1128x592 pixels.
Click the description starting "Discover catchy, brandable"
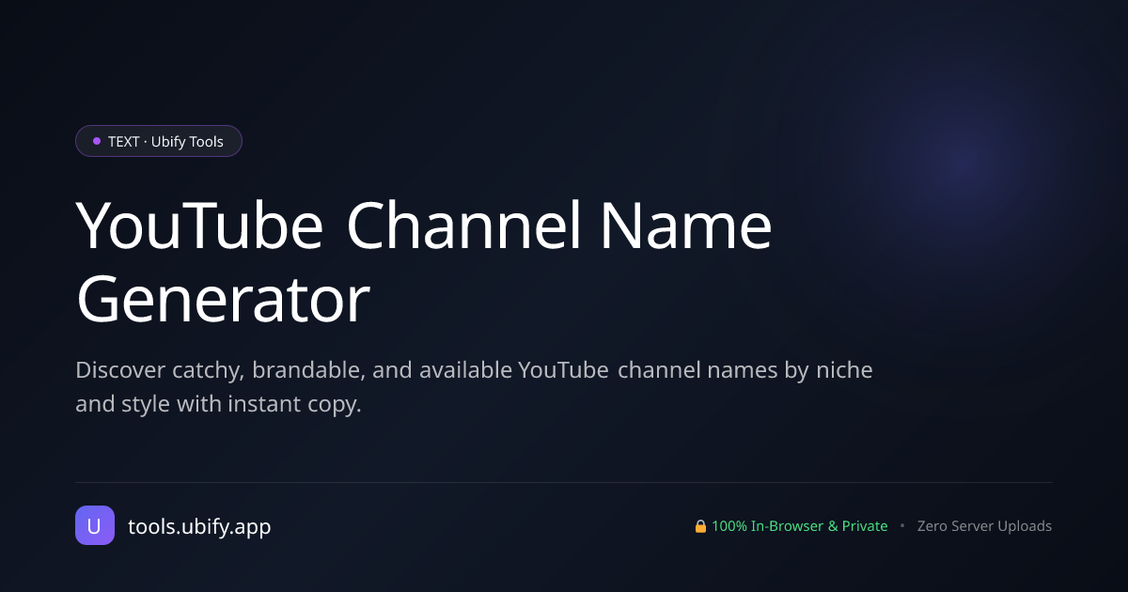(475, 387)
